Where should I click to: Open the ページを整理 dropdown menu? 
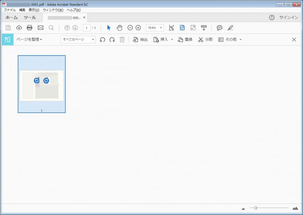click(x=29, y=39)
